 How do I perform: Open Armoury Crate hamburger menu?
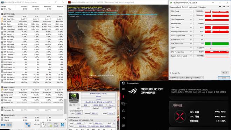[x=123, y=89]
